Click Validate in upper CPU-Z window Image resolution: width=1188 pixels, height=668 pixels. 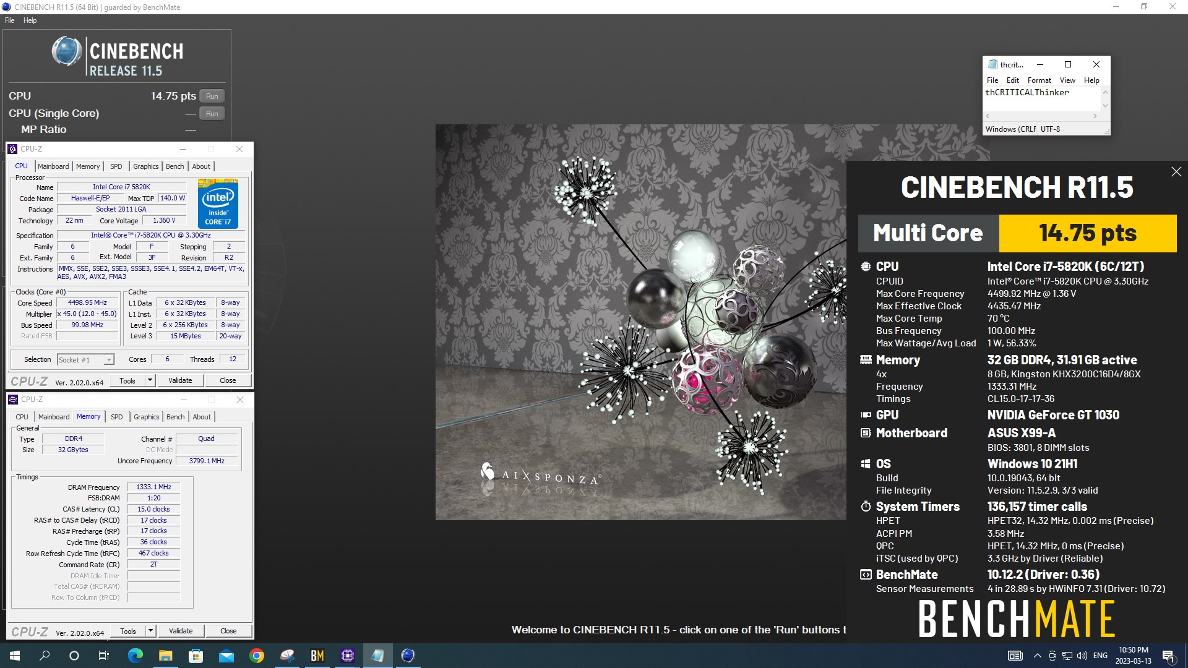(x=180, y=380)
